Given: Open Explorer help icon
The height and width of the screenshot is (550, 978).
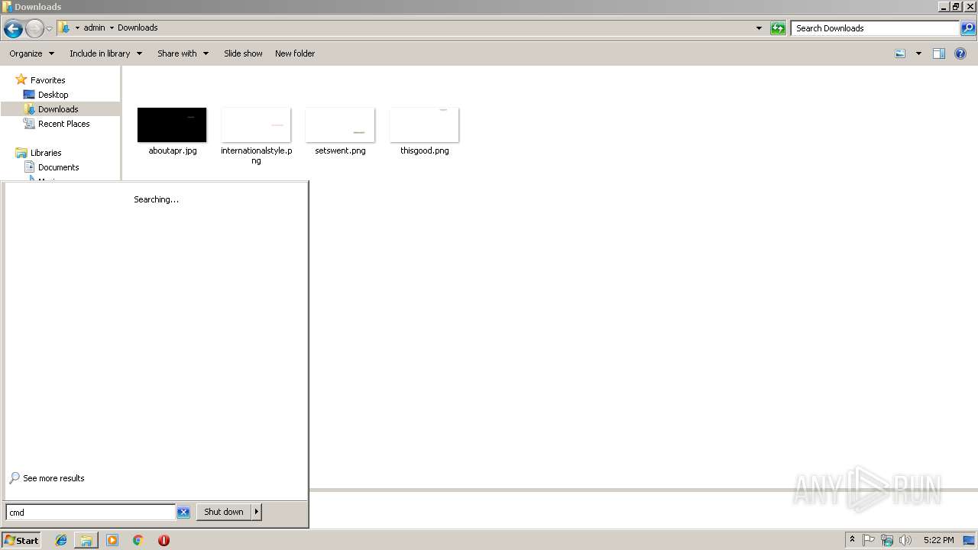Looking at the screenshot, I should point(961,53).
